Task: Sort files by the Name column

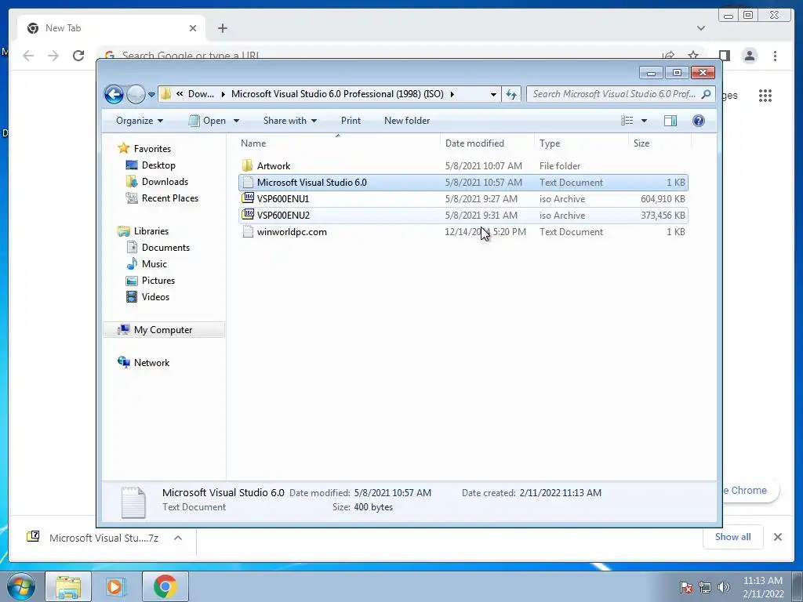Action: click(x=338, y=143)
